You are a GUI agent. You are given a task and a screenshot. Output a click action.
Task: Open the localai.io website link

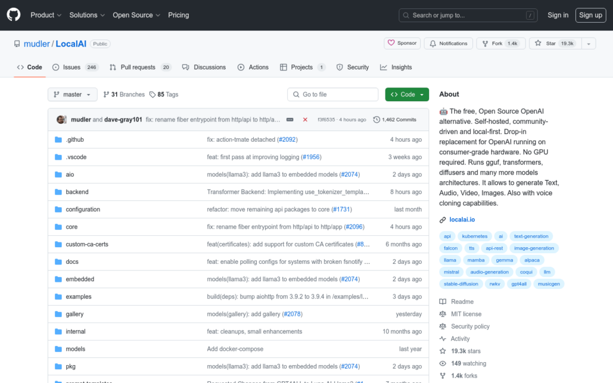pos(462,220)
